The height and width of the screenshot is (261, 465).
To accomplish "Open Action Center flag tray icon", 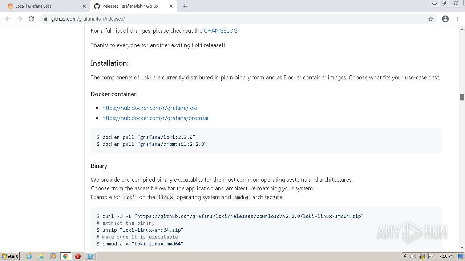I will pyautogui.click(x=430, y=256).
